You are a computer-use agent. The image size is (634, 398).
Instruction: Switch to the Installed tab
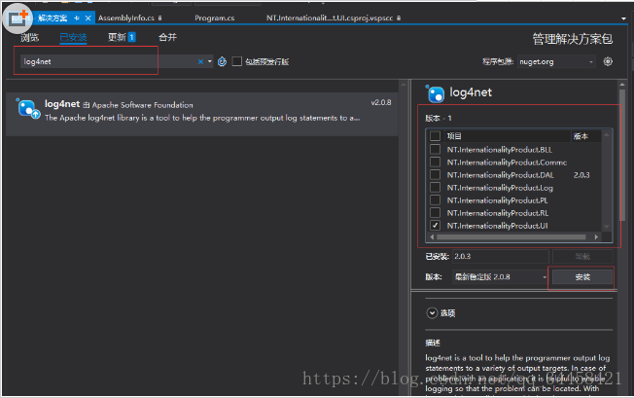tap(73, 38)
